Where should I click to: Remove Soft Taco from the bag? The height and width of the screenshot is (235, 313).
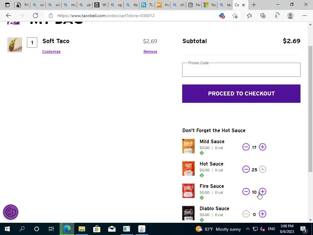[150, 51]
